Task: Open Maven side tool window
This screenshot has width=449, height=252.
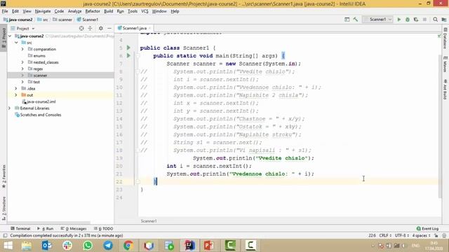Action: click(x=445, y=64)
